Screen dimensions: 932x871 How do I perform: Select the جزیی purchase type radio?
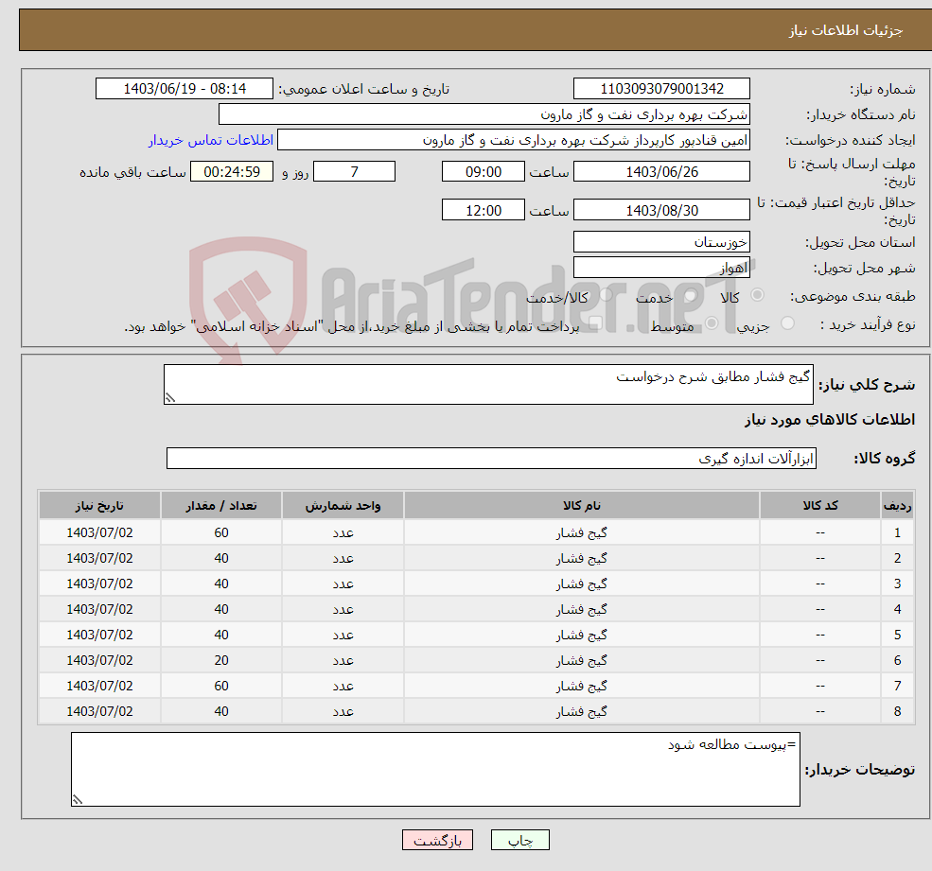click(787, 323)
